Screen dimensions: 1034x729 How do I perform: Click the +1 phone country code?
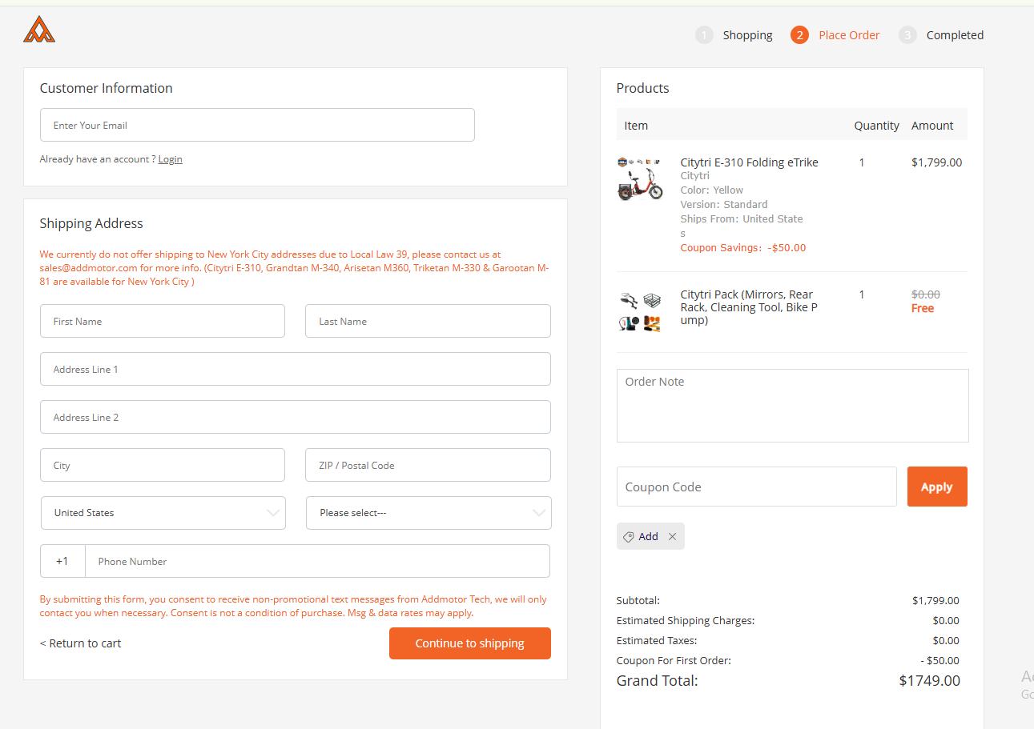point(62,561)
